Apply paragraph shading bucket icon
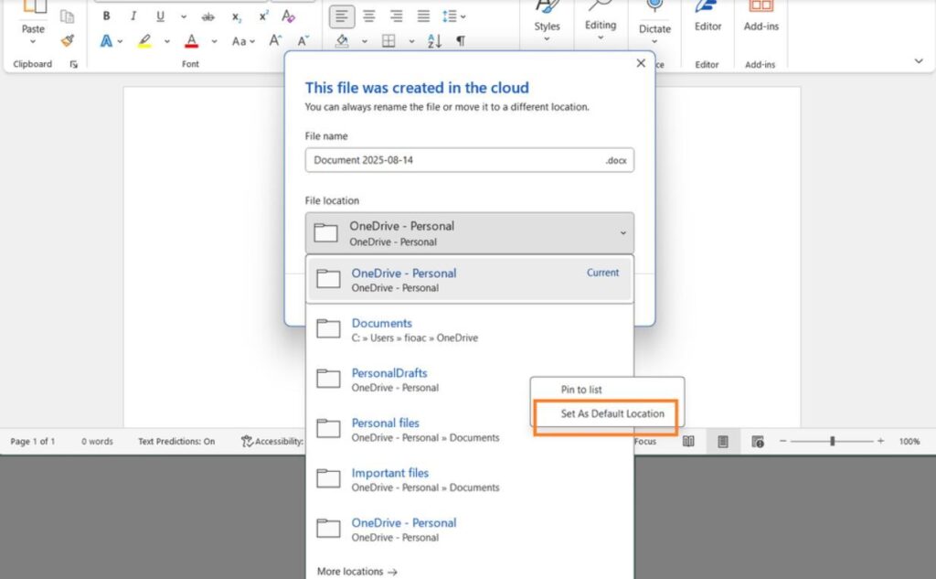Screen dimensions: 936x579 [342, 40]
